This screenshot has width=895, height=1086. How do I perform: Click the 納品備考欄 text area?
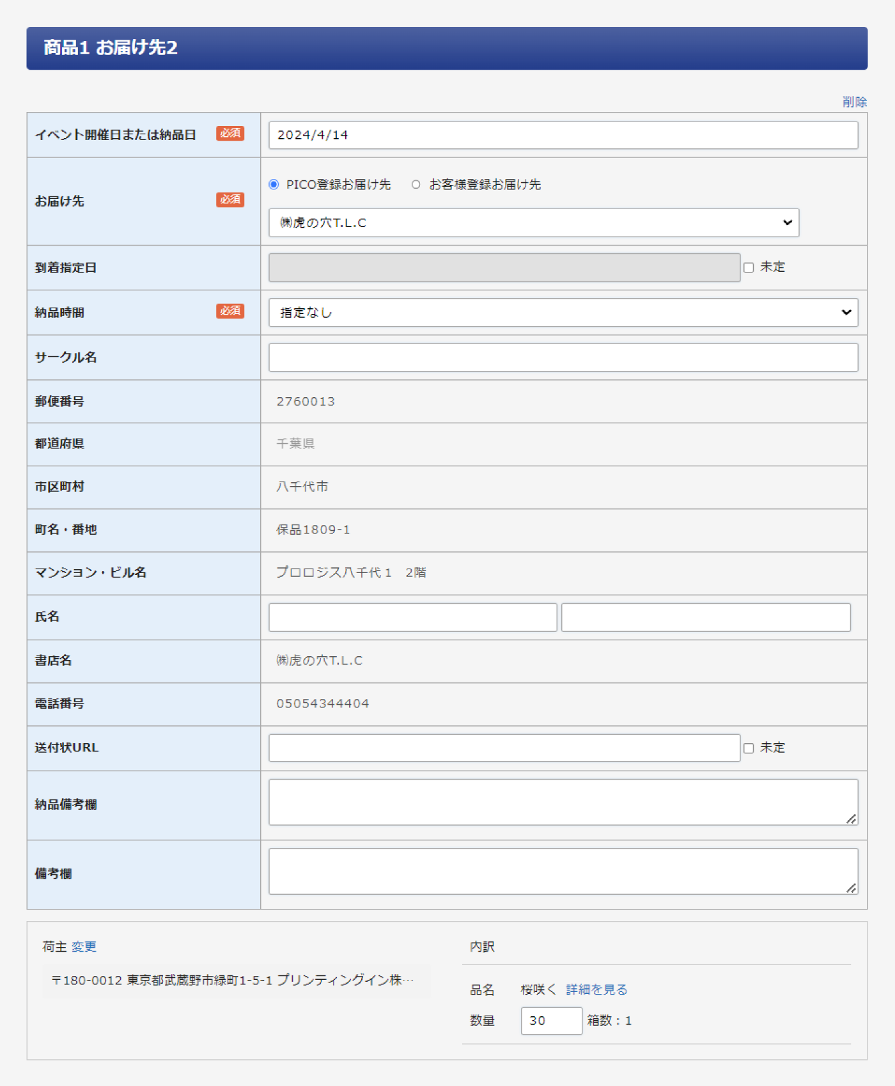[563, 802]
